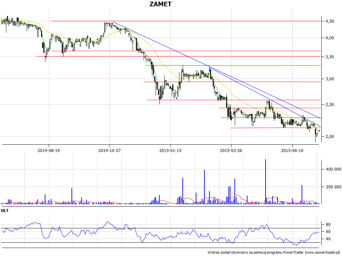Click the tallest volume bar above 400 000

tap(266, 182)
